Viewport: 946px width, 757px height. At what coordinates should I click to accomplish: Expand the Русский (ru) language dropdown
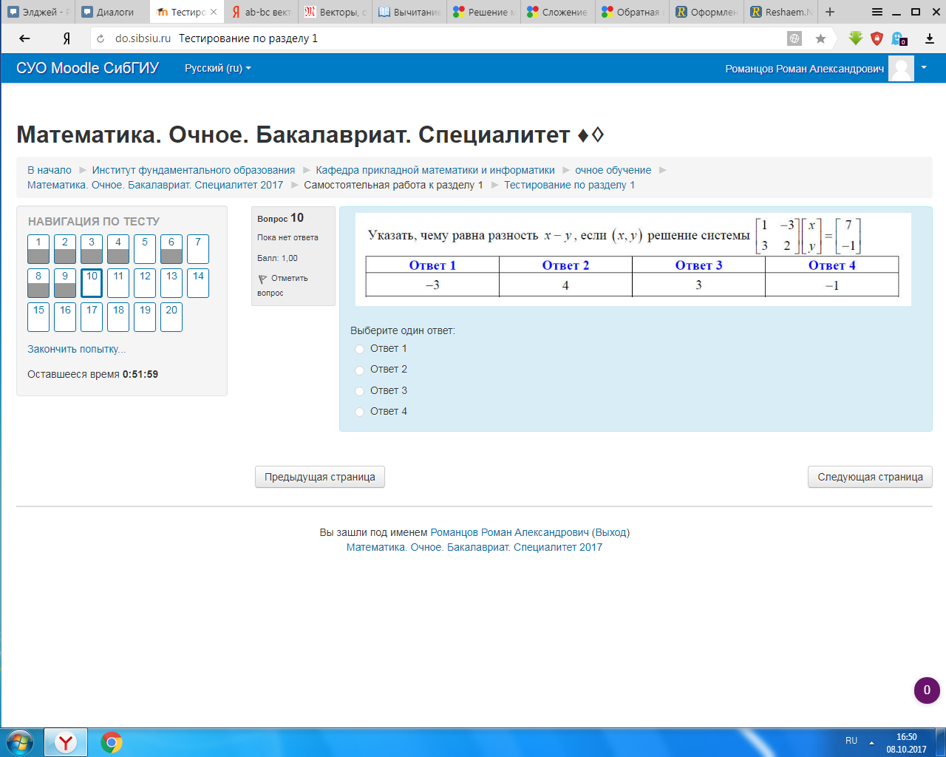[217, 68]
